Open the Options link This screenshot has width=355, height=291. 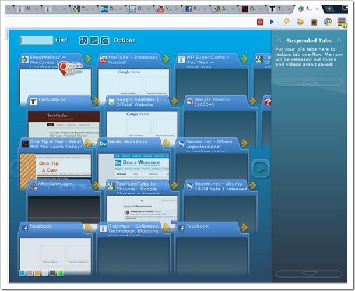pyautogui.click(x=124, y=41)
